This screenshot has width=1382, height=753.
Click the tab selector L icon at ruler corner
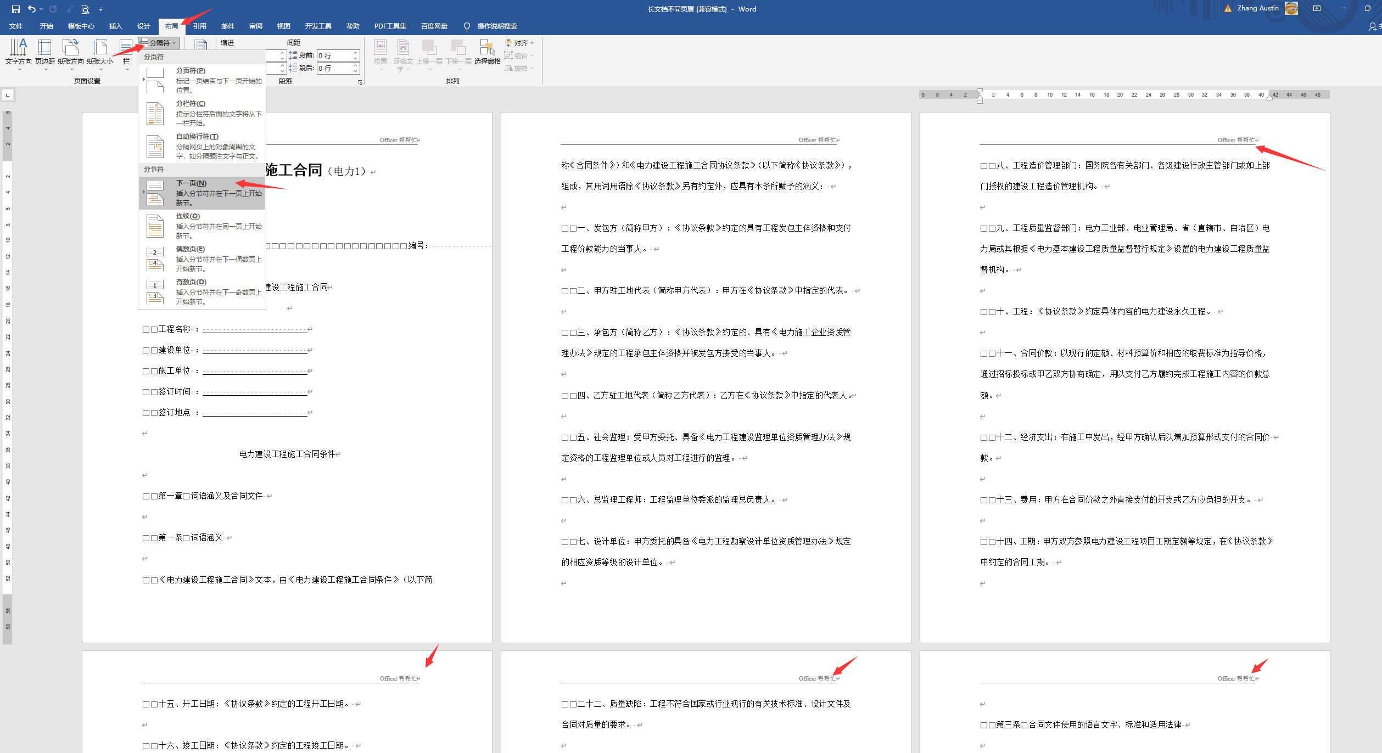coord(8,95)
